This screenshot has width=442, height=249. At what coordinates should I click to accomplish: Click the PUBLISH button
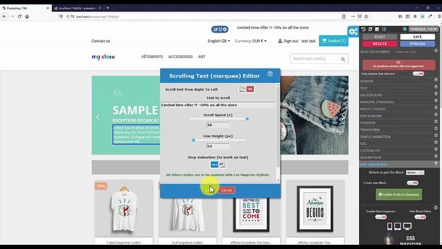pyautogui.click(x=417, y=44)
